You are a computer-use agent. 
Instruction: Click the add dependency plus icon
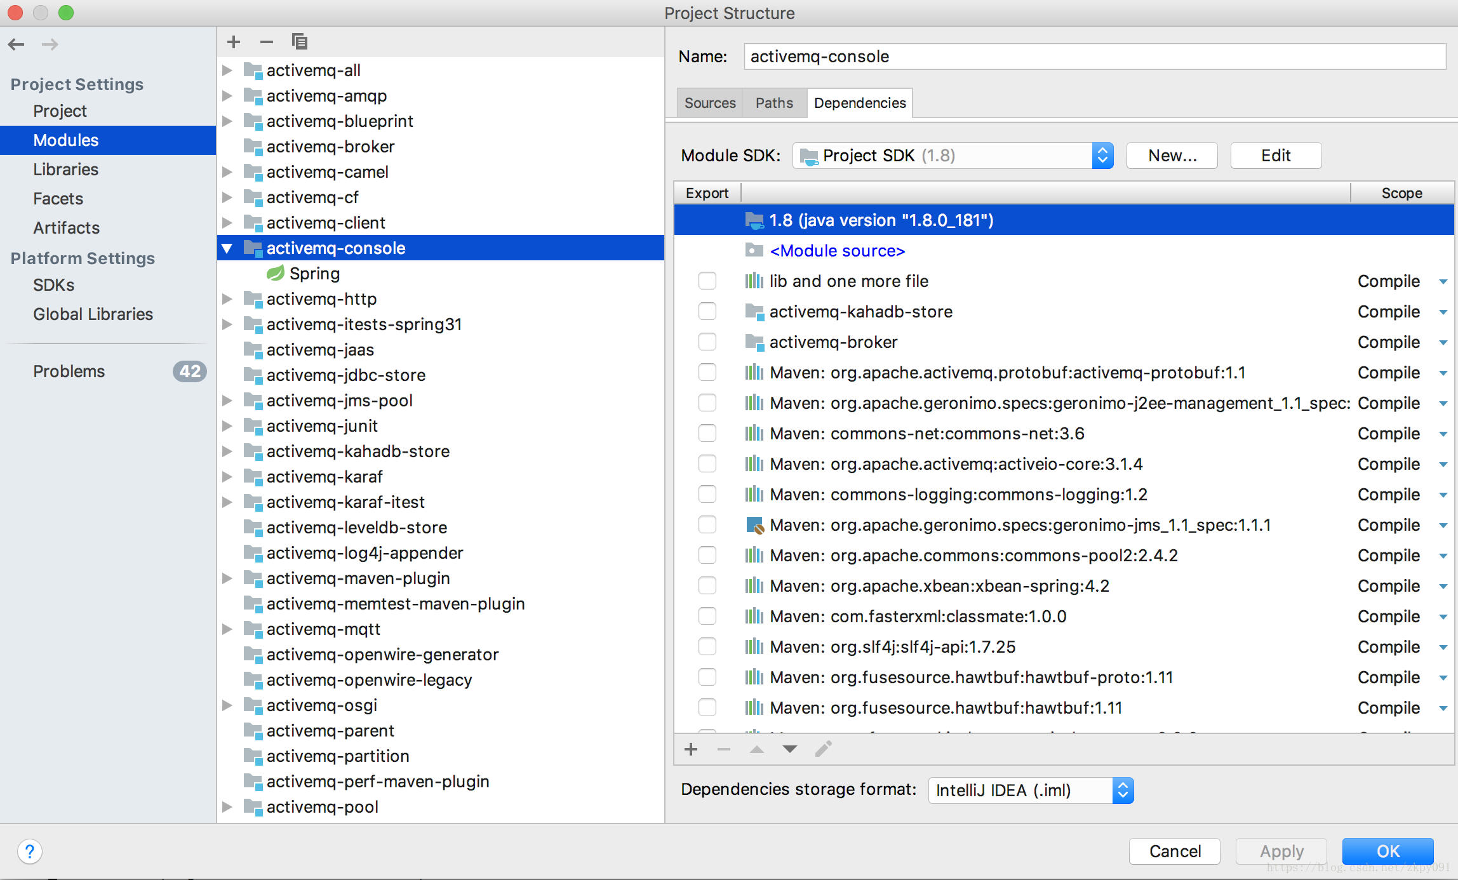pyautogui.click(x=691, y=749)
